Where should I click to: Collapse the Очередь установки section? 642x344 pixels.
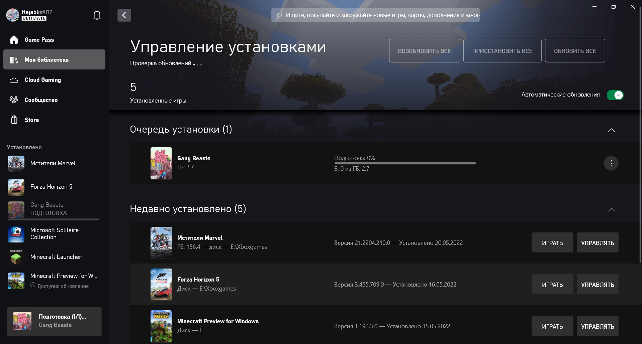click(x=611, y=130)
